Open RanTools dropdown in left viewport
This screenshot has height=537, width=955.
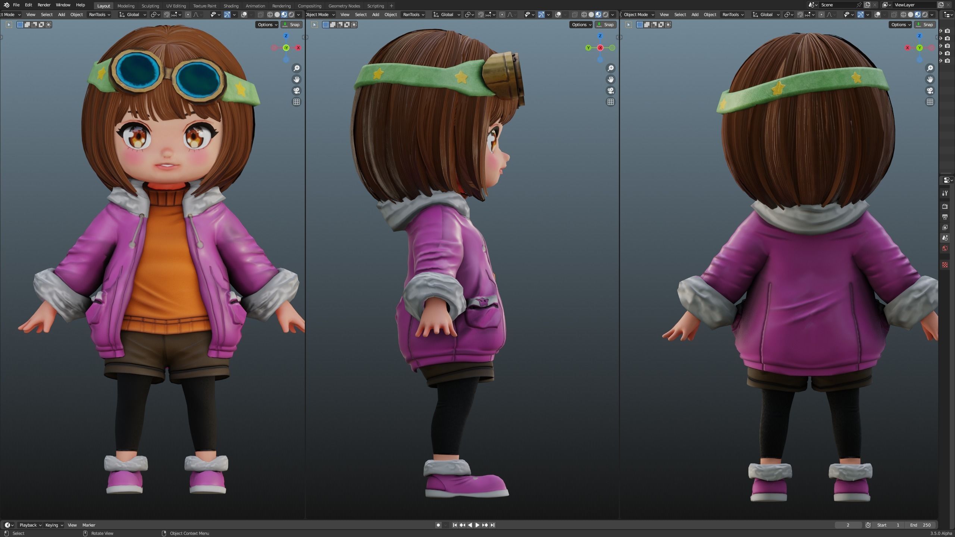[100, 15]
